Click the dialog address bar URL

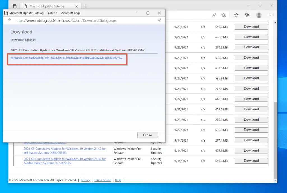[x=66, y=20]
